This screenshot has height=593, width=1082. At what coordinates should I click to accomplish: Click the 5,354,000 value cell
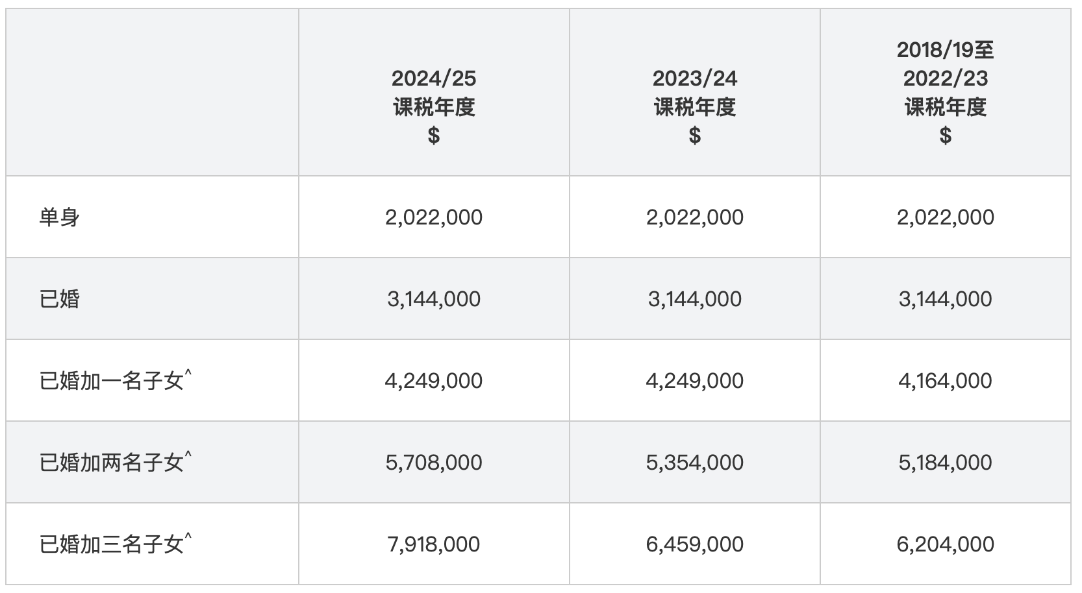point(695,462)
